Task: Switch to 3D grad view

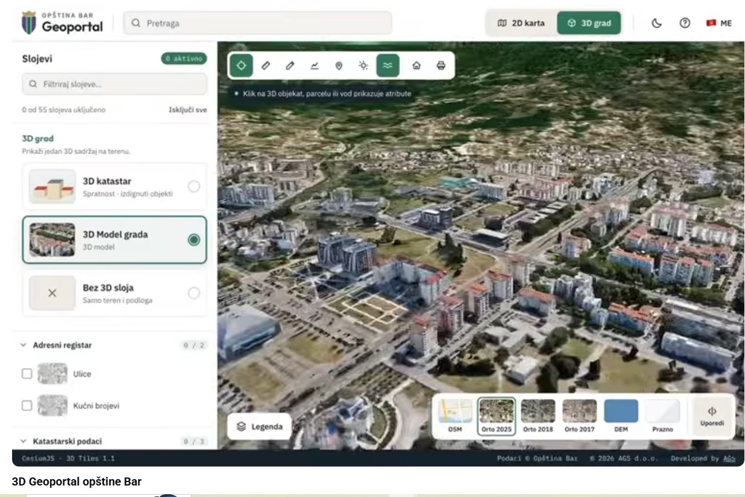Action: [x=589, y=23]
